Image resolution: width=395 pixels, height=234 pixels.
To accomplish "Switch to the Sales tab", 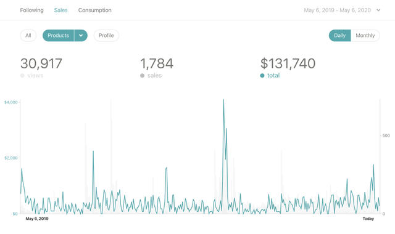I will 60,10.
